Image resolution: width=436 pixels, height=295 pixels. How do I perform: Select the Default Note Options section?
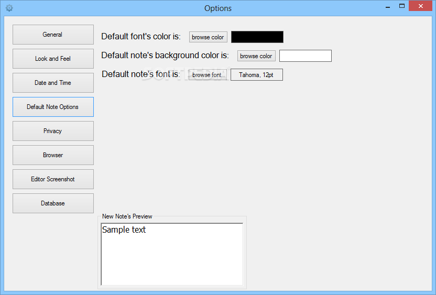pyautogui.click(x=53, y=107)
